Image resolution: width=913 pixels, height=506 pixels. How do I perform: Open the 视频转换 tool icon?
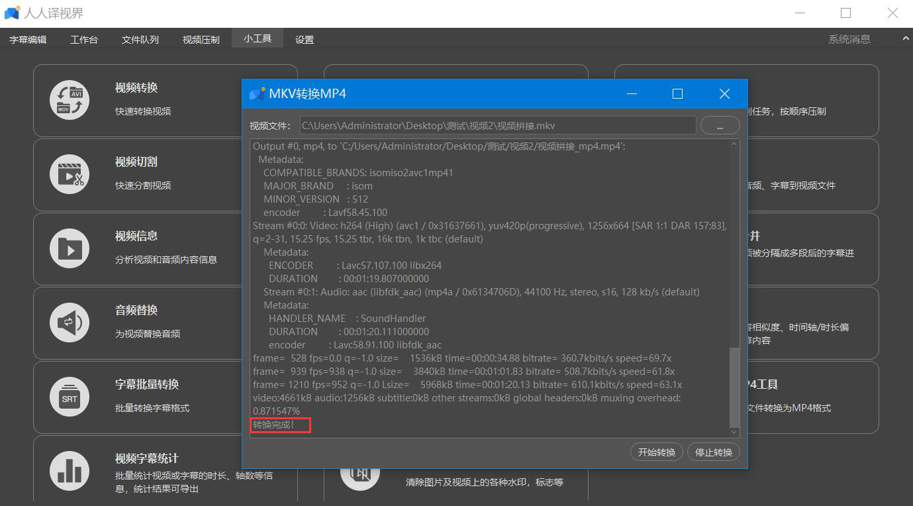coord(70,101)
